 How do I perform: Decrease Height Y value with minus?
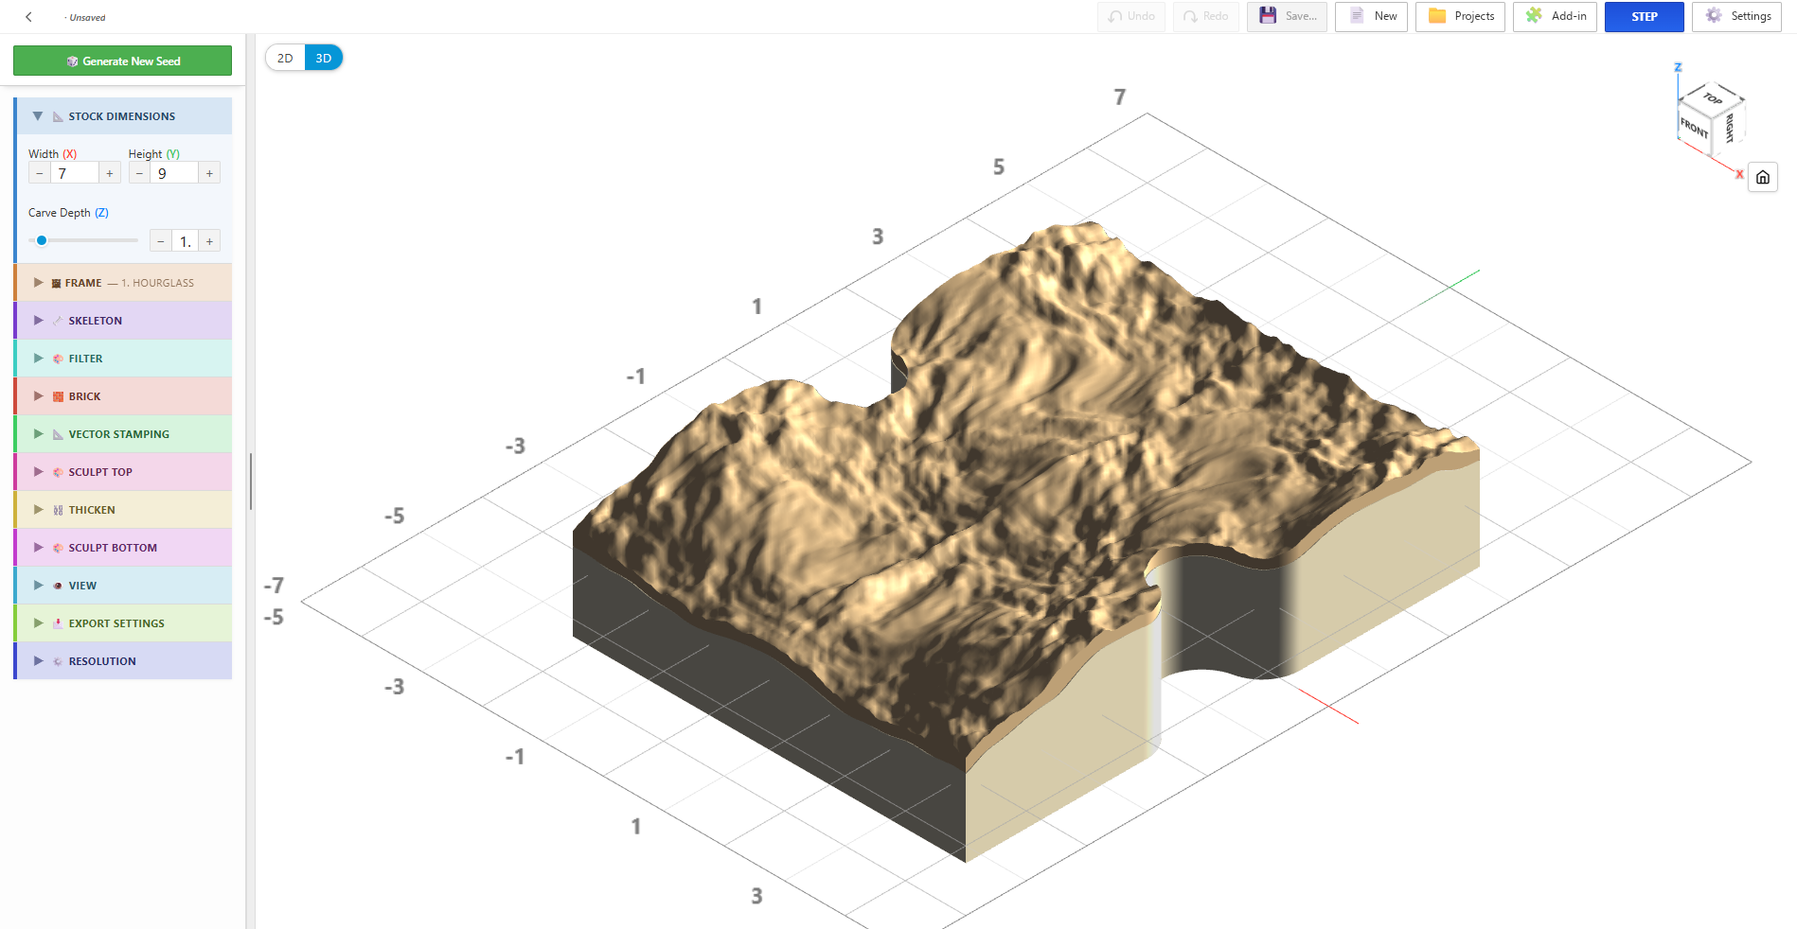coord(139,173)
